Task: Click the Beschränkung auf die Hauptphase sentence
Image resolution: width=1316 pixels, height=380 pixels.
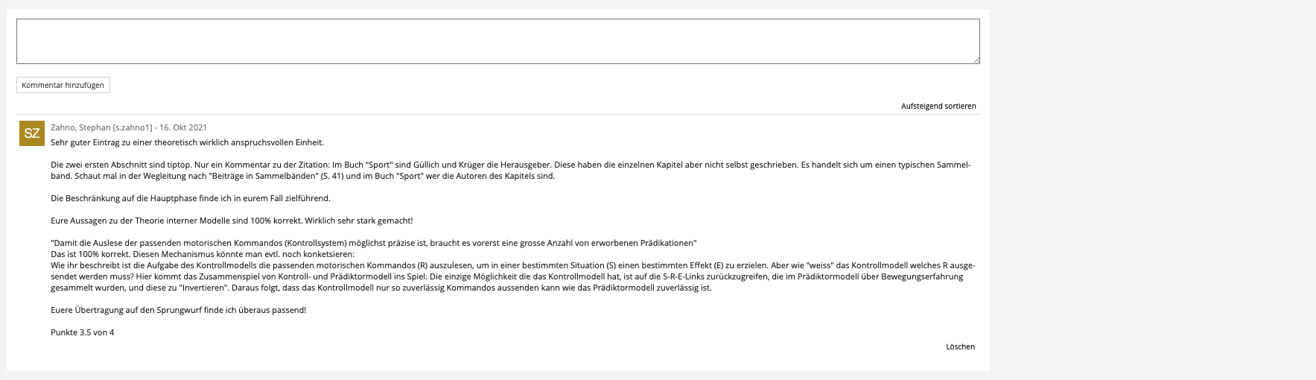Action: (x=190, y=198)
